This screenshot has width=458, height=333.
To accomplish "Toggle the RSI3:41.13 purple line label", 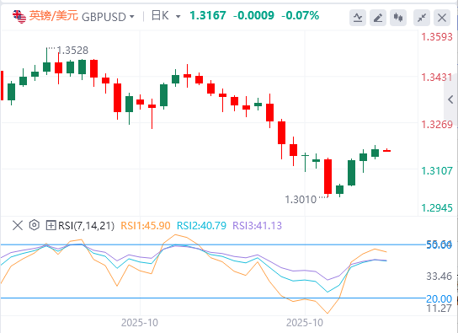I will (x=258, y=226).
